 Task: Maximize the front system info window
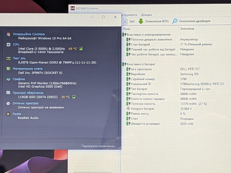pyautogui.click(x=103, y=17)
